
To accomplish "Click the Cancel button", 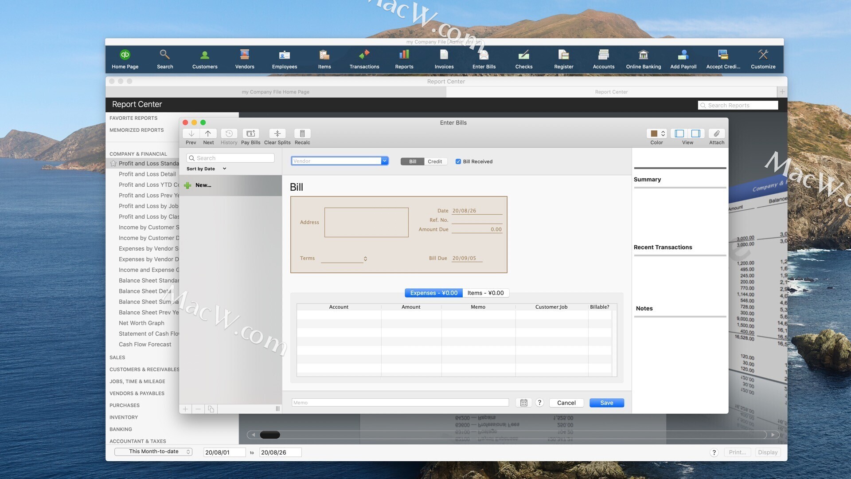I will pos(566,403).
